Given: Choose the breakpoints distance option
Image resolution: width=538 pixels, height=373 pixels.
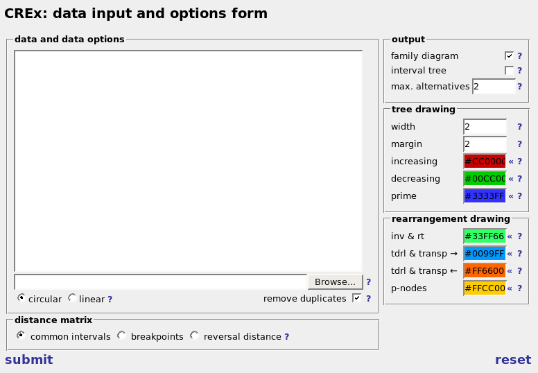Looking at the screenshot, I should click(121, 336).
